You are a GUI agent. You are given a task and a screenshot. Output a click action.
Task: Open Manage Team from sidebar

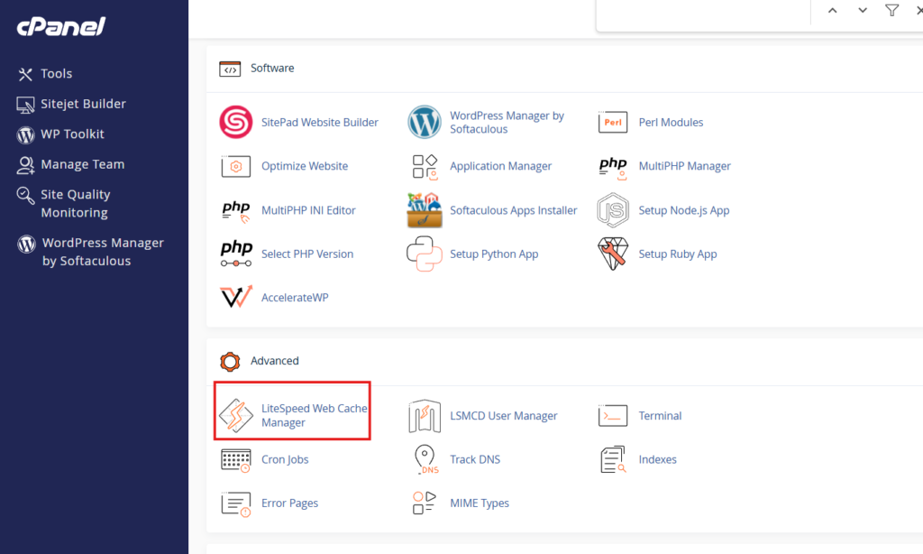[x=82, y=164]
